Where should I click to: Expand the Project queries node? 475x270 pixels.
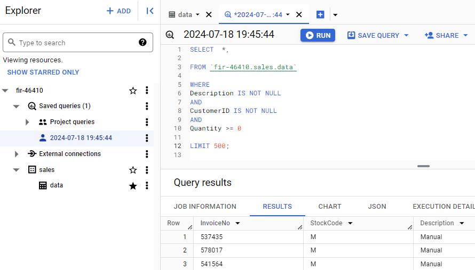click(27, 122)
